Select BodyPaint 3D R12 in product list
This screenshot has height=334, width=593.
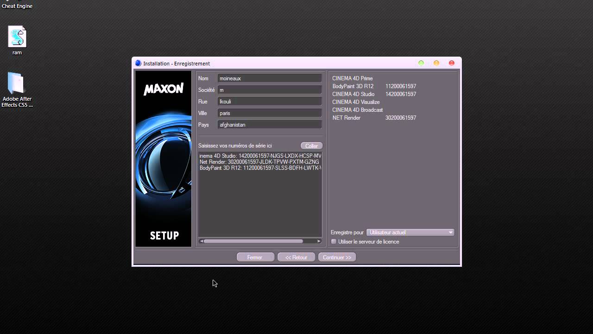[353, 86]
